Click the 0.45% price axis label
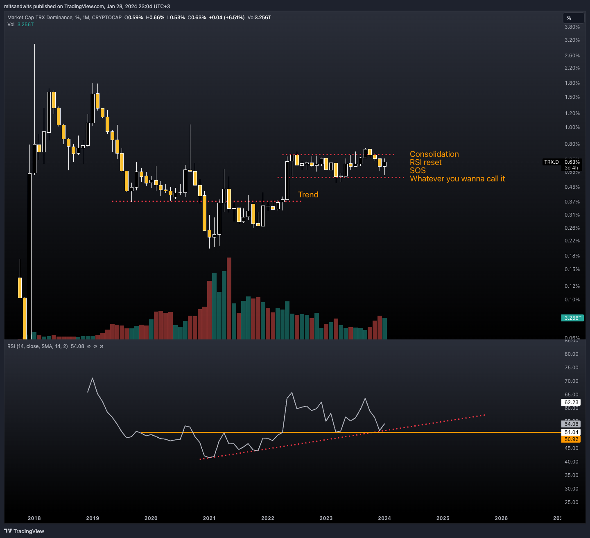Image resolution: width=590 pixels, height=538 pixels. (x=572, y=187)
